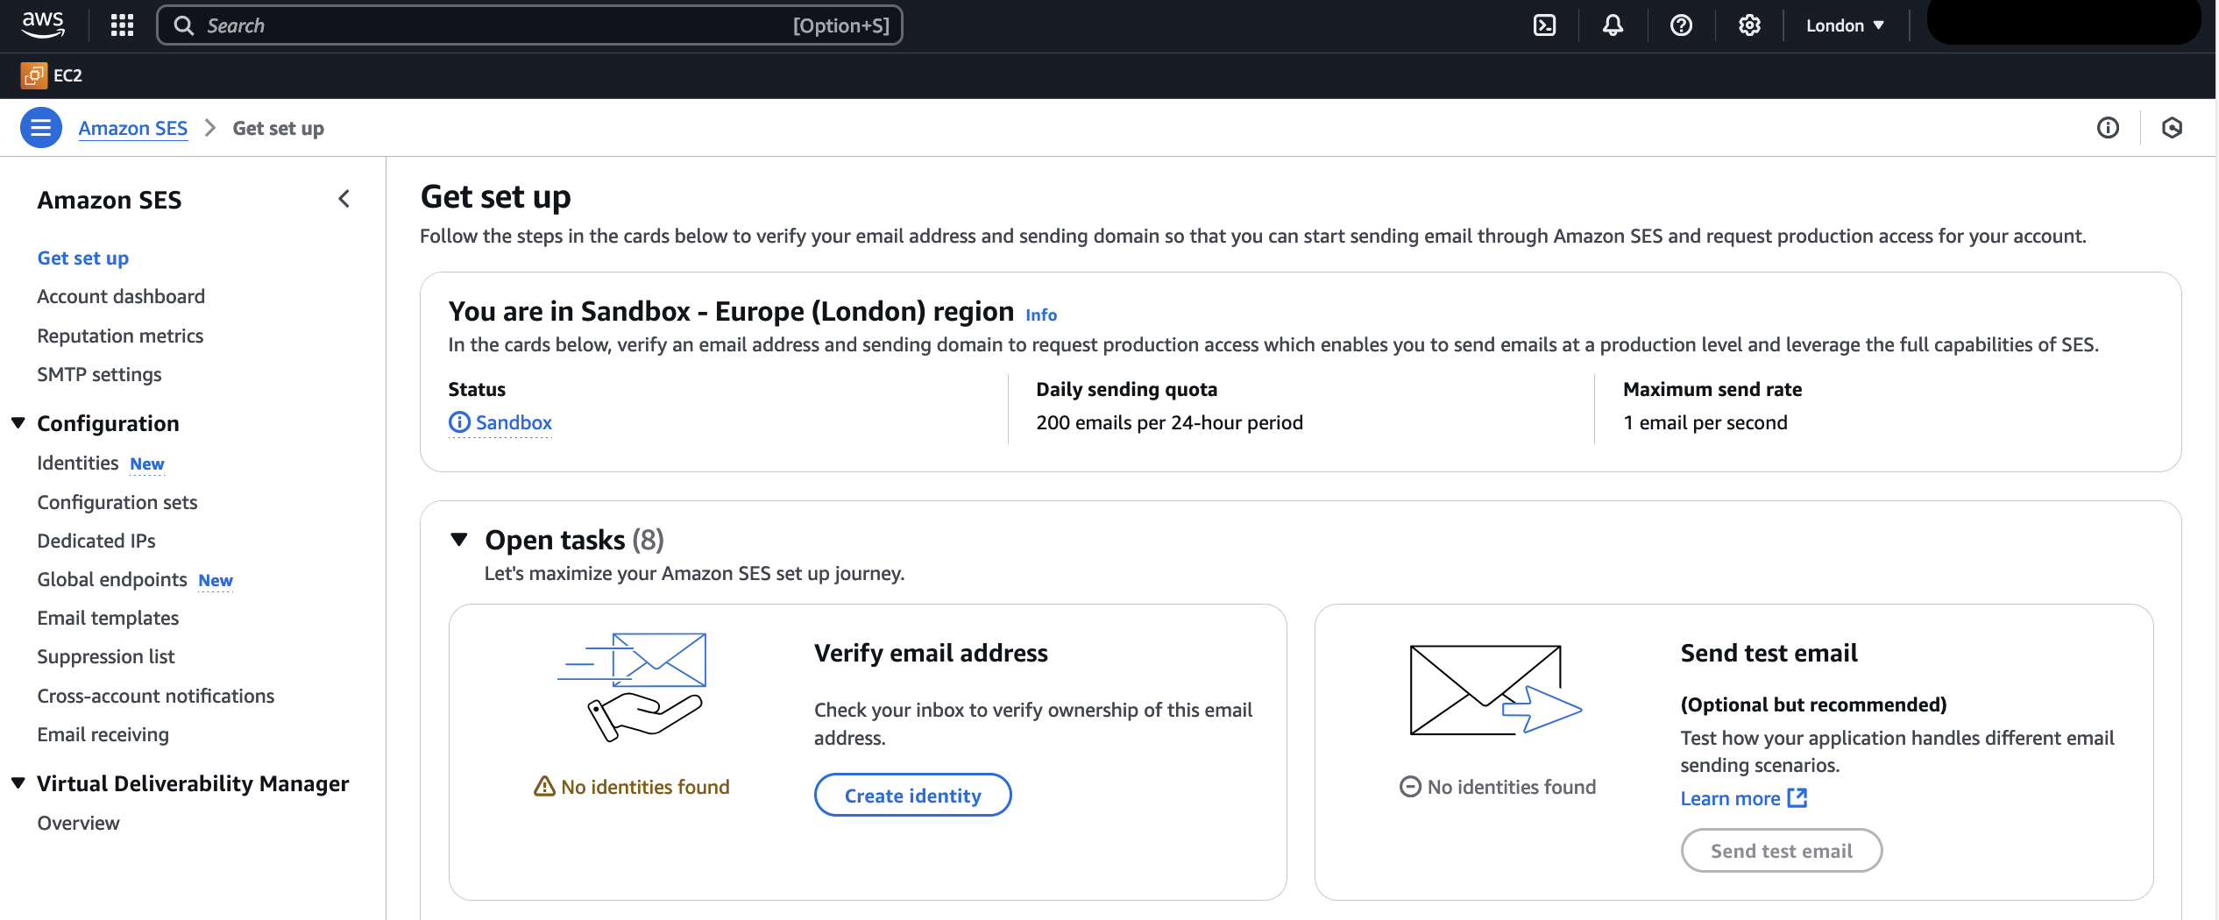Click the Create identity button
2219x920 pixels.
click(912, 795)
